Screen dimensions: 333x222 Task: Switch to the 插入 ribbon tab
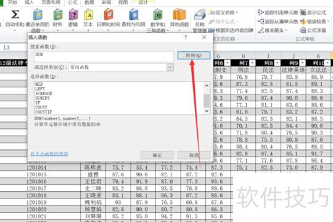[29, 2]
